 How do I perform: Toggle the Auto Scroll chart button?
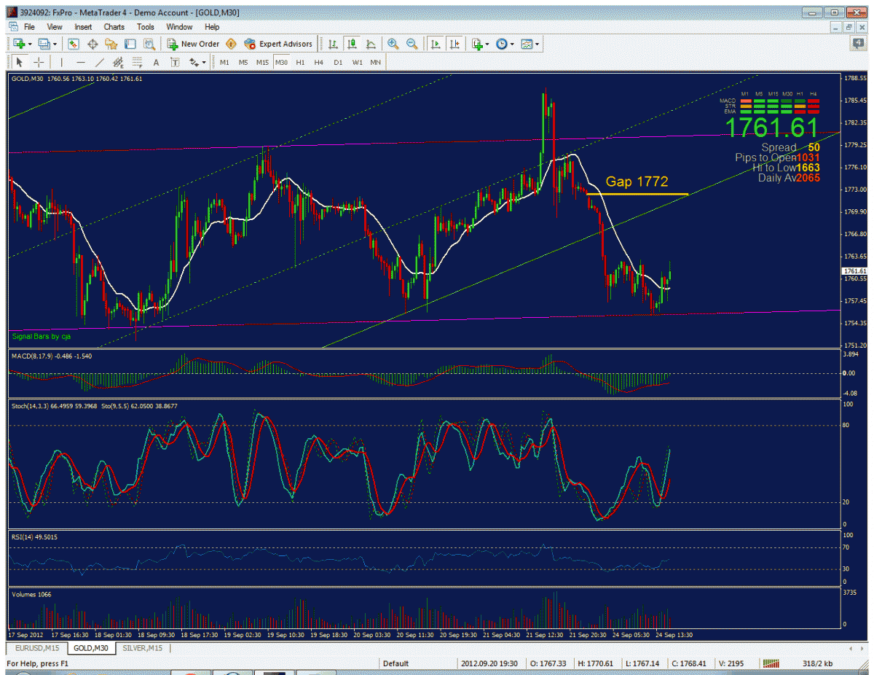pos(436,44)
